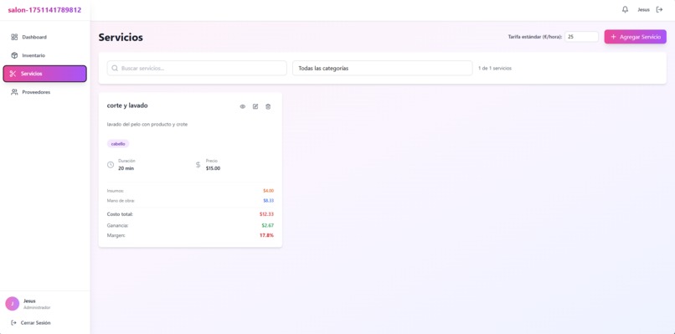Screen dimensions: 675x334
Task: Edit the corte y lavado service
Action: pyautogui.click(x=255, y=107)
